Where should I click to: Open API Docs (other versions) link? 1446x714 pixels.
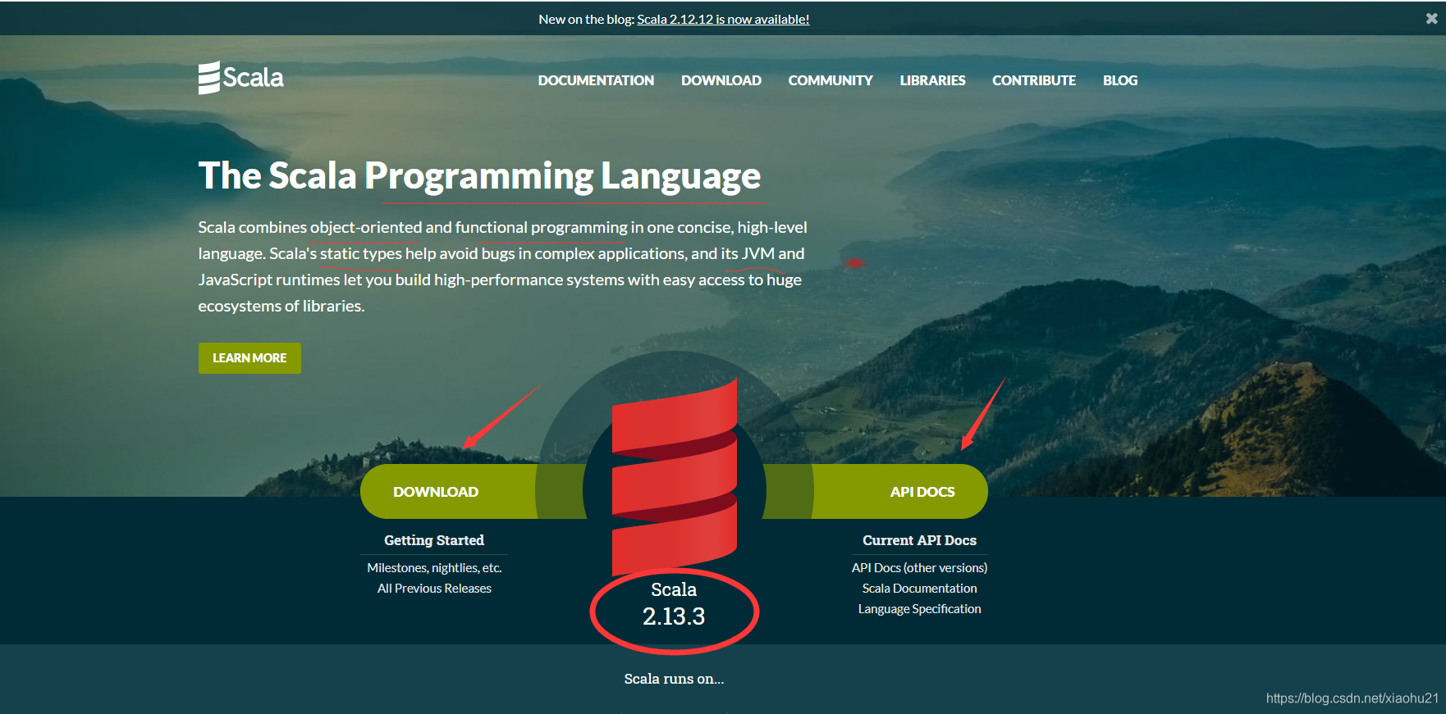tap(919, 567)
